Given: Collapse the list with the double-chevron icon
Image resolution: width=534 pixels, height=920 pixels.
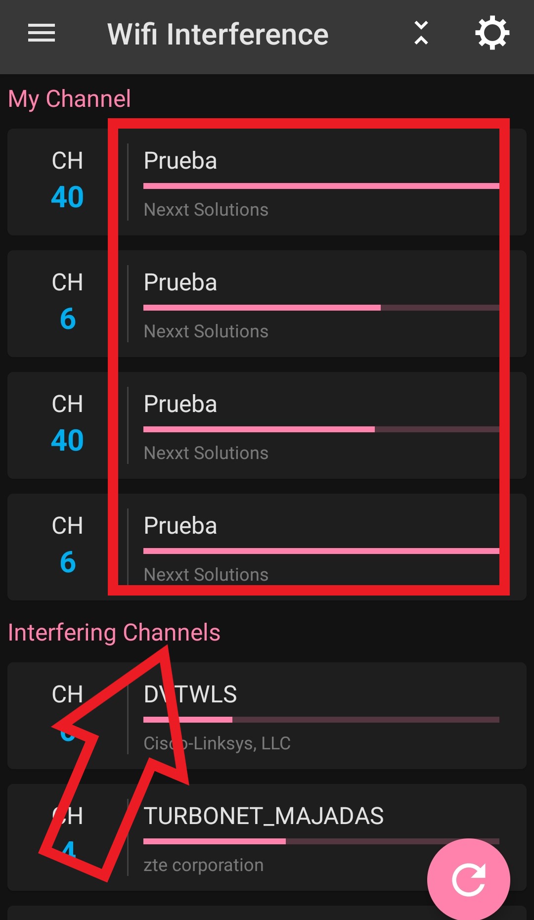Looking at the screenshot, I should click(x=421, y=33).
